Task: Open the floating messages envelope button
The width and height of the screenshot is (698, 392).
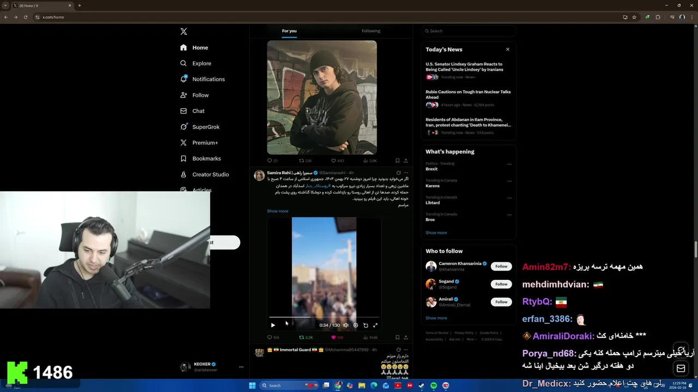Action: coord(681,369)
